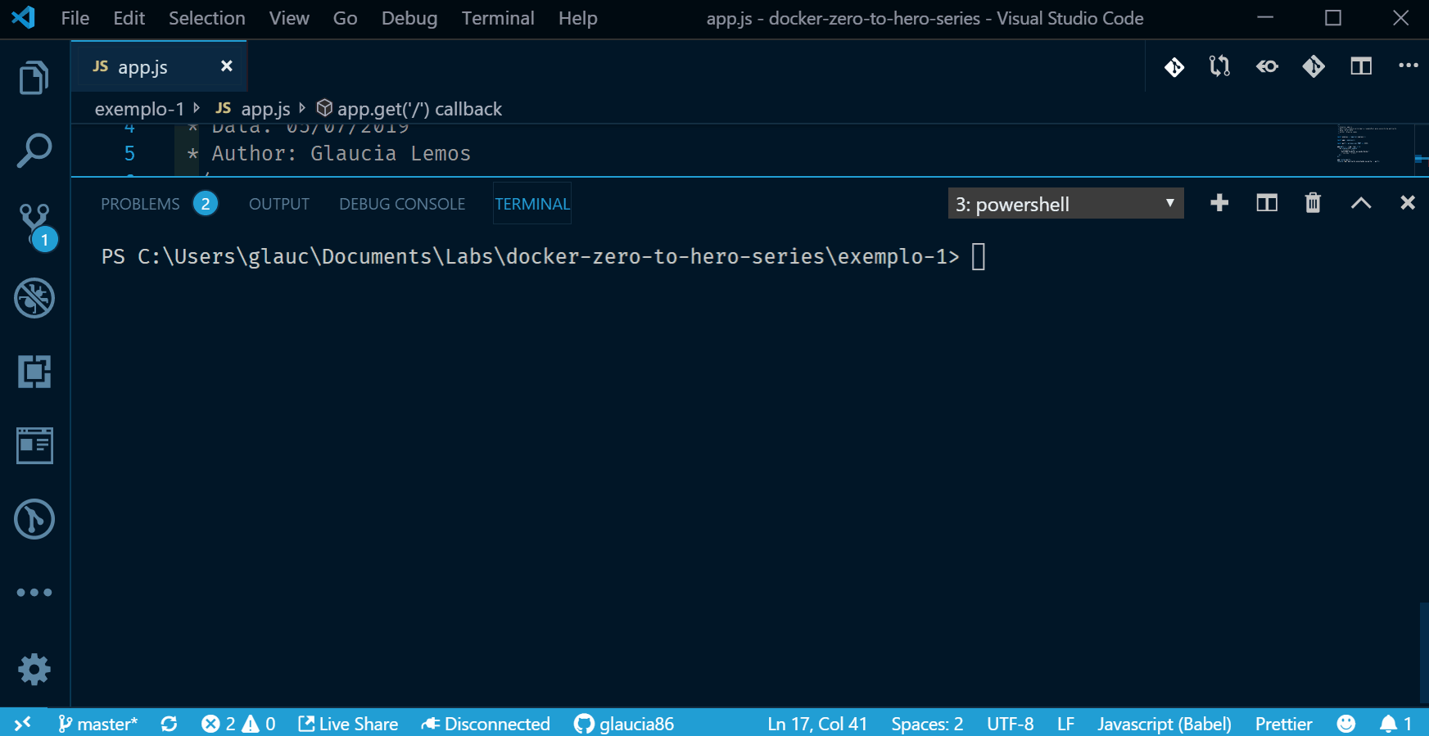1429x736 pixels.
Task: Create a new terminal with plus icon
Action: (1219, 203)
